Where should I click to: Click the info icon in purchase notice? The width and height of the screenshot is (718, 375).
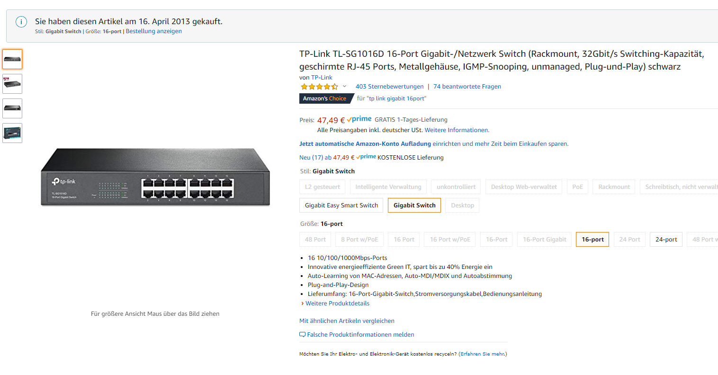point(21,22)
